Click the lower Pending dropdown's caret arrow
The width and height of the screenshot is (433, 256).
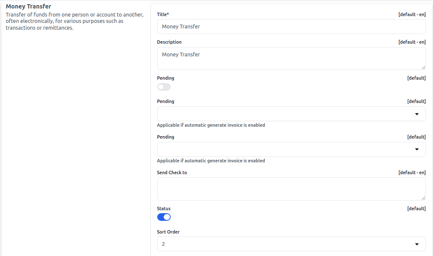tap(417, 150)
